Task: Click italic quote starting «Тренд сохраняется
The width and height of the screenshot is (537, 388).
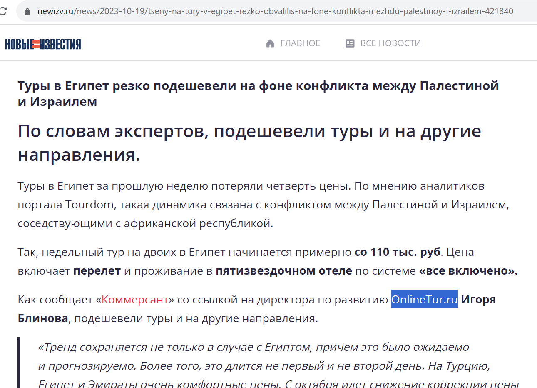Action: coord(254,347)
